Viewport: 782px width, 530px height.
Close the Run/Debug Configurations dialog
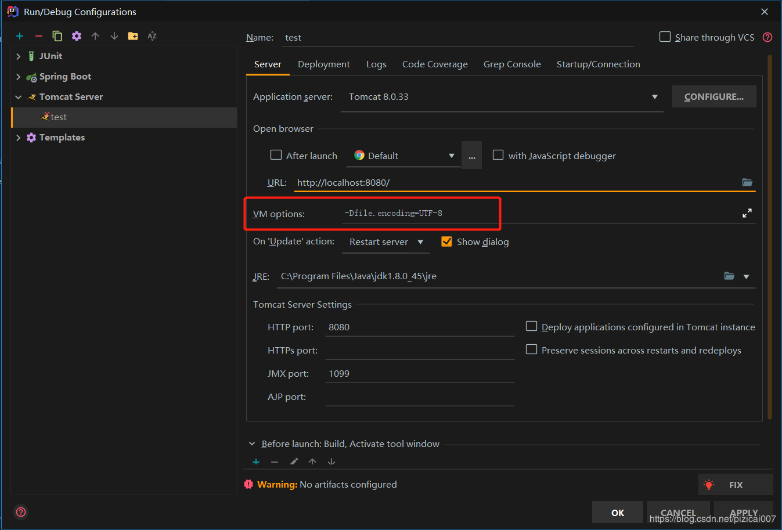765,12
